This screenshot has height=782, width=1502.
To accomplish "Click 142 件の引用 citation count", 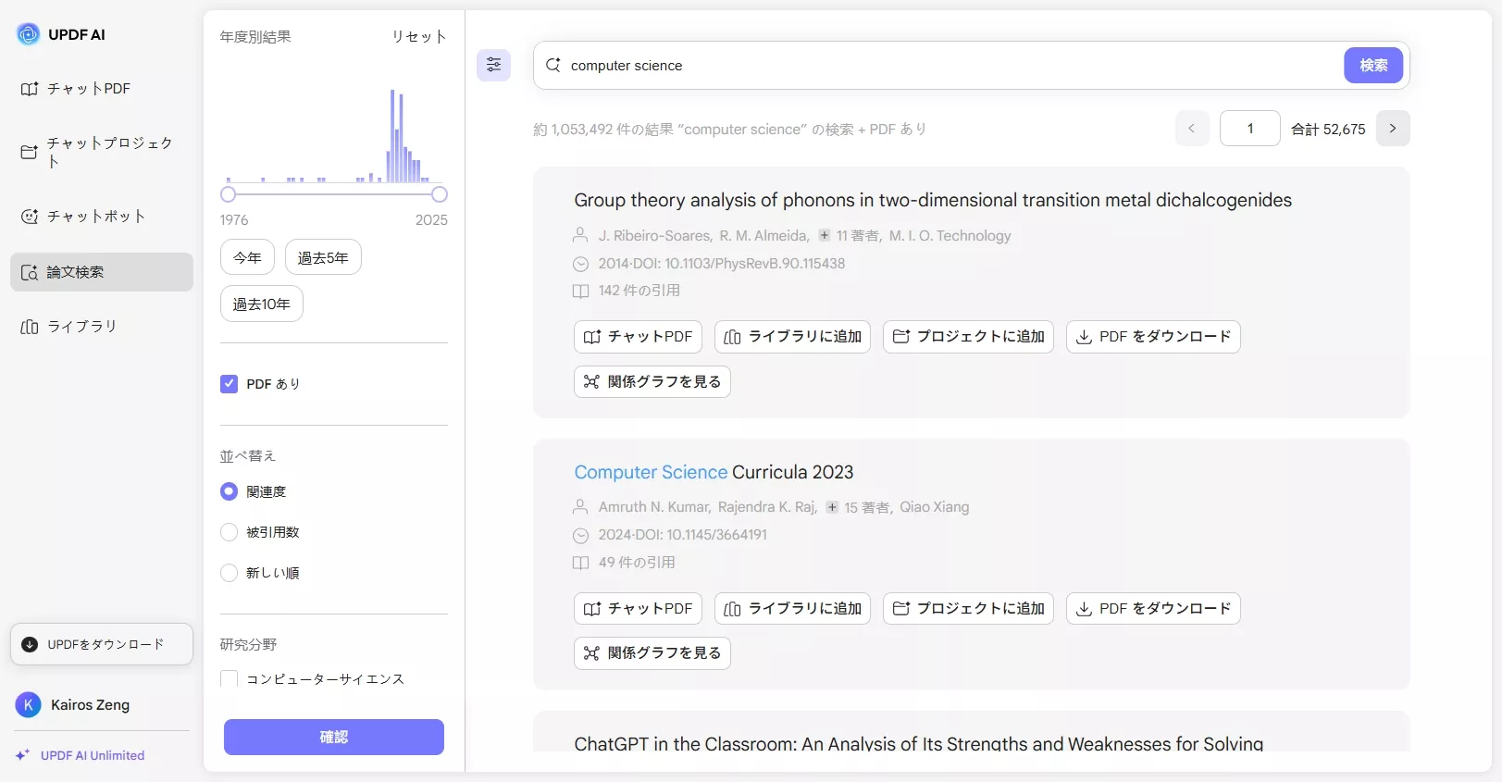I will click(639, 291).
